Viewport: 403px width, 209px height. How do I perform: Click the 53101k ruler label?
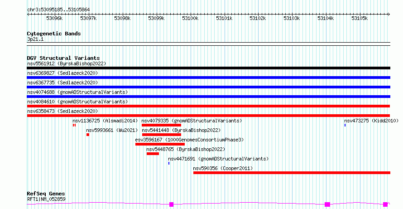click(224, 19)
